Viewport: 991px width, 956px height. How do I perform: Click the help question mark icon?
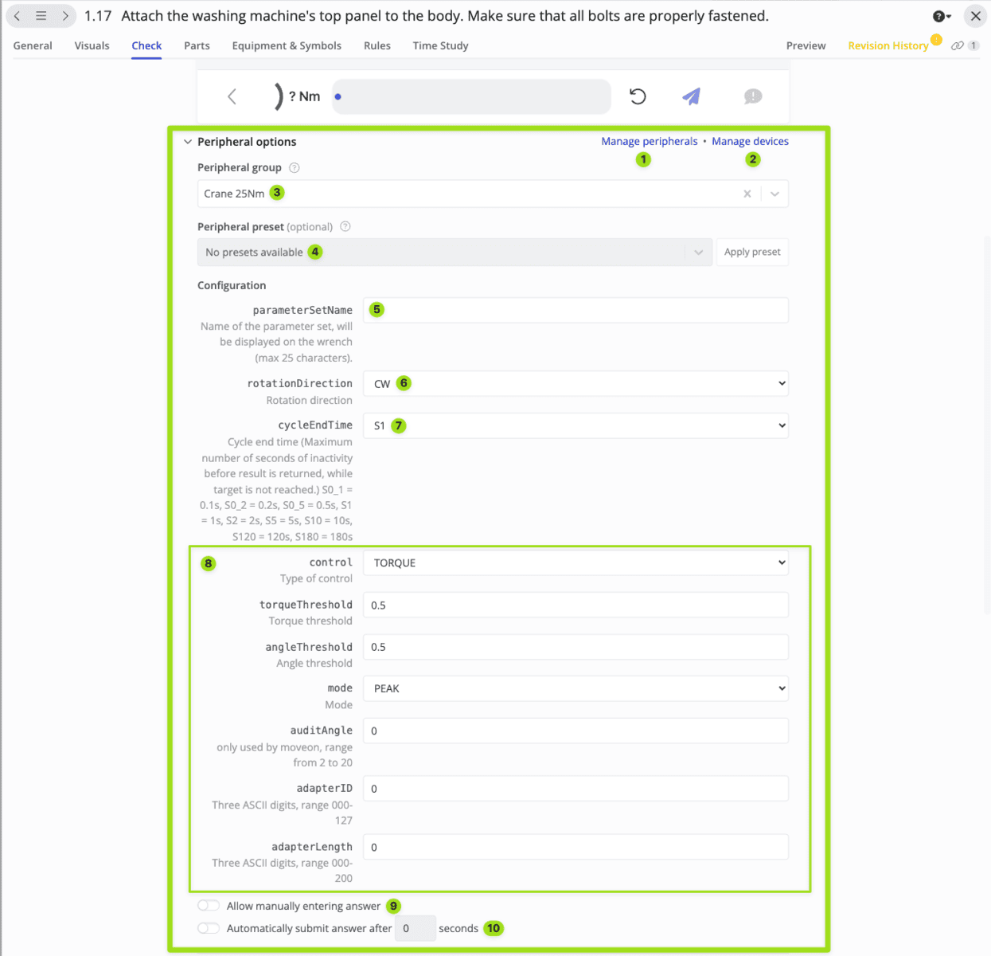939,16
